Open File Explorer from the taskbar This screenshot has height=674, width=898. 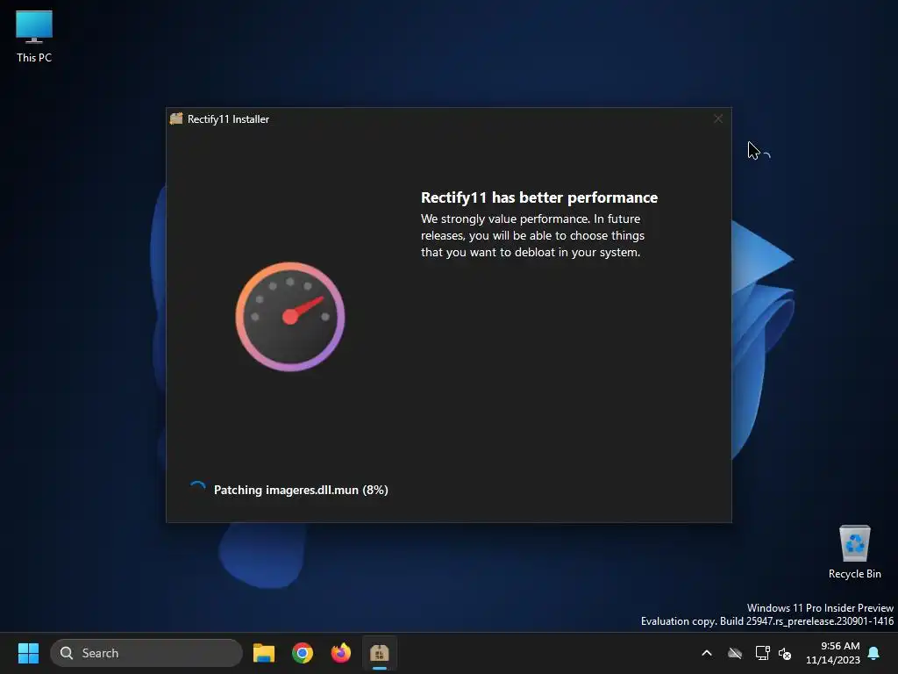coord(264,653)
